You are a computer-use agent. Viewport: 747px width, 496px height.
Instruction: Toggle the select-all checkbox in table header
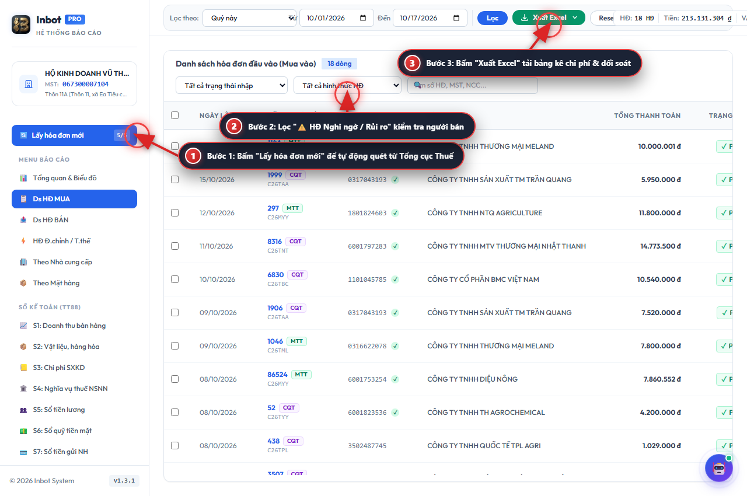(174, 116)
